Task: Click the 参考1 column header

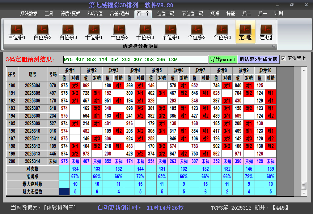Action: click(x=70, y=70)
